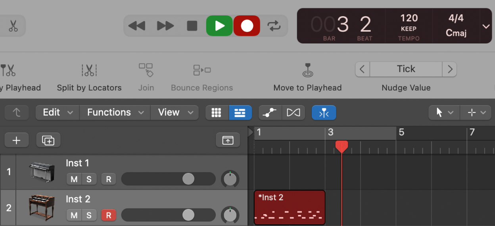Click the Split by Locators scissors icon
Screen dimensions: 495x226
(x=89, y=70)
